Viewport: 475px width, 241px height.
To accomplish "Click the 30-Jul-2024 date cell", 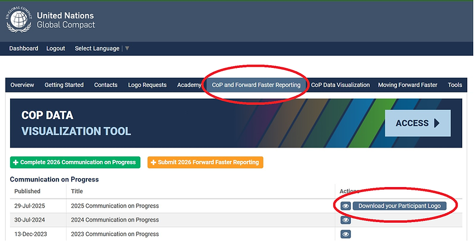I will pos(30,220).
